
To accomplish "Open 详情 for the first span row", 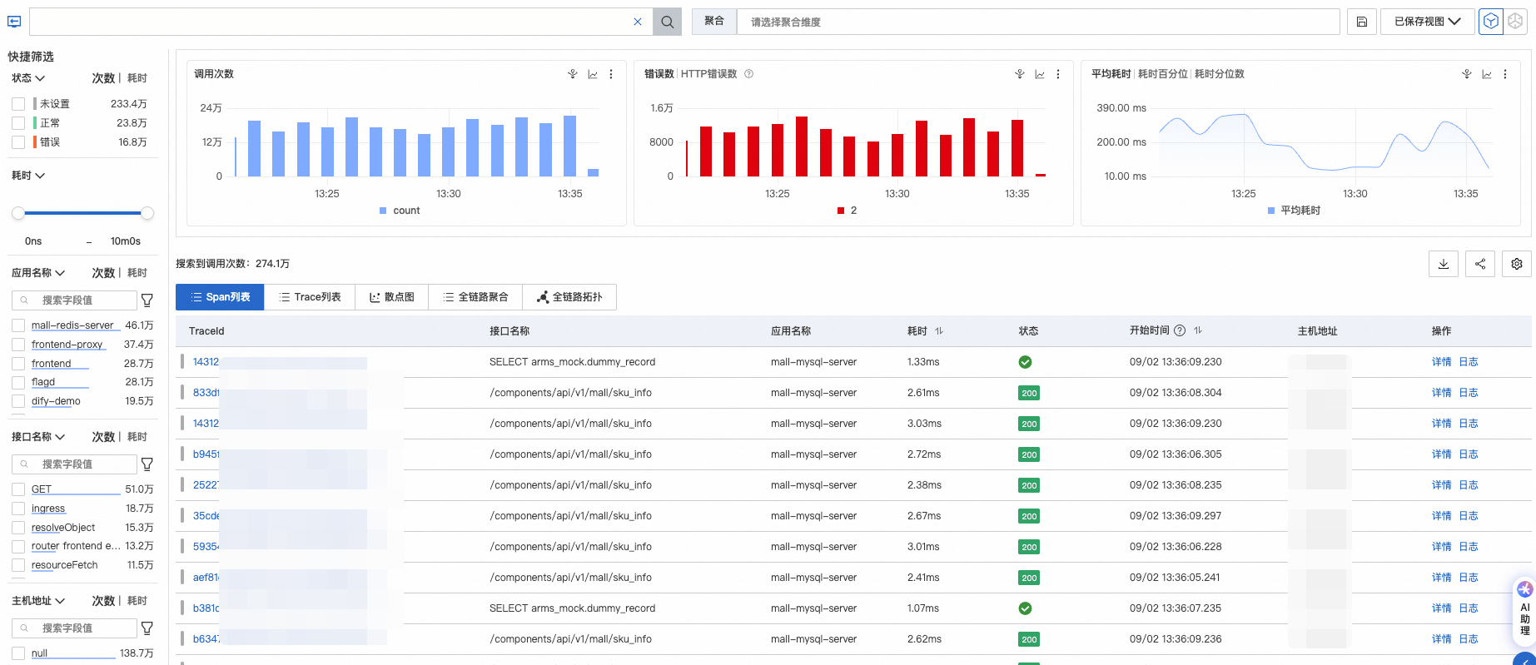I will tap(1441, 362).
